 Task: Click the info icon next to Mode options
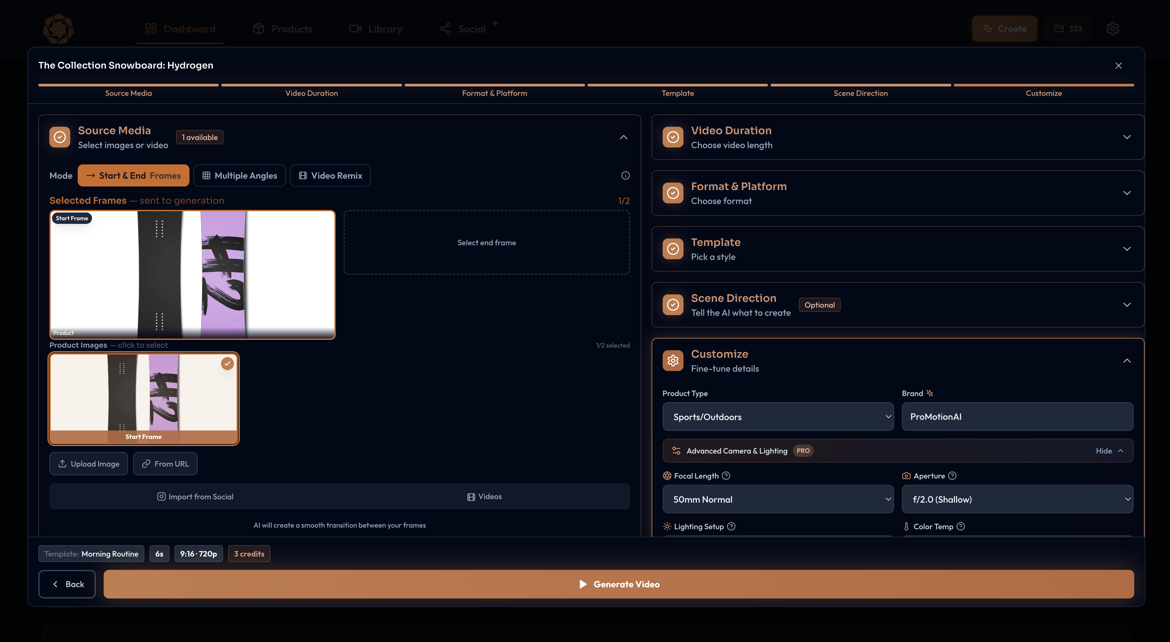click(x=625, y=176)
